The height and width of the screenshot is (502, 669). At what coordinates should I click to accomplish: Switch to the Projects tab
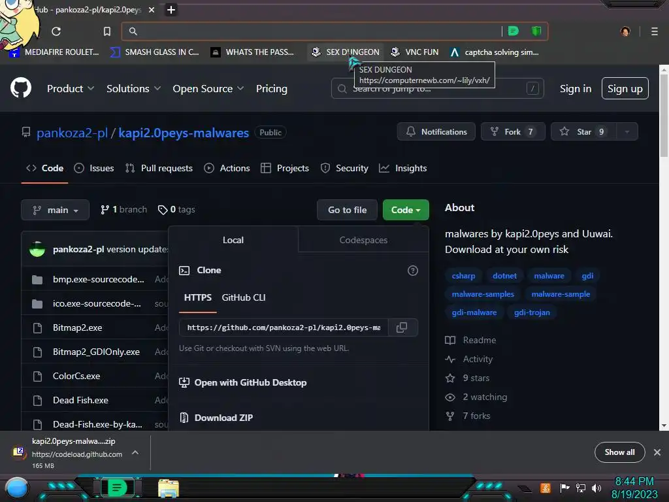285,168
